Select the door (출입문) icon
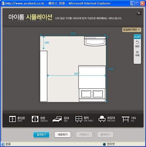The width and height of the screenshot is (146, 147). coord(12,119)
